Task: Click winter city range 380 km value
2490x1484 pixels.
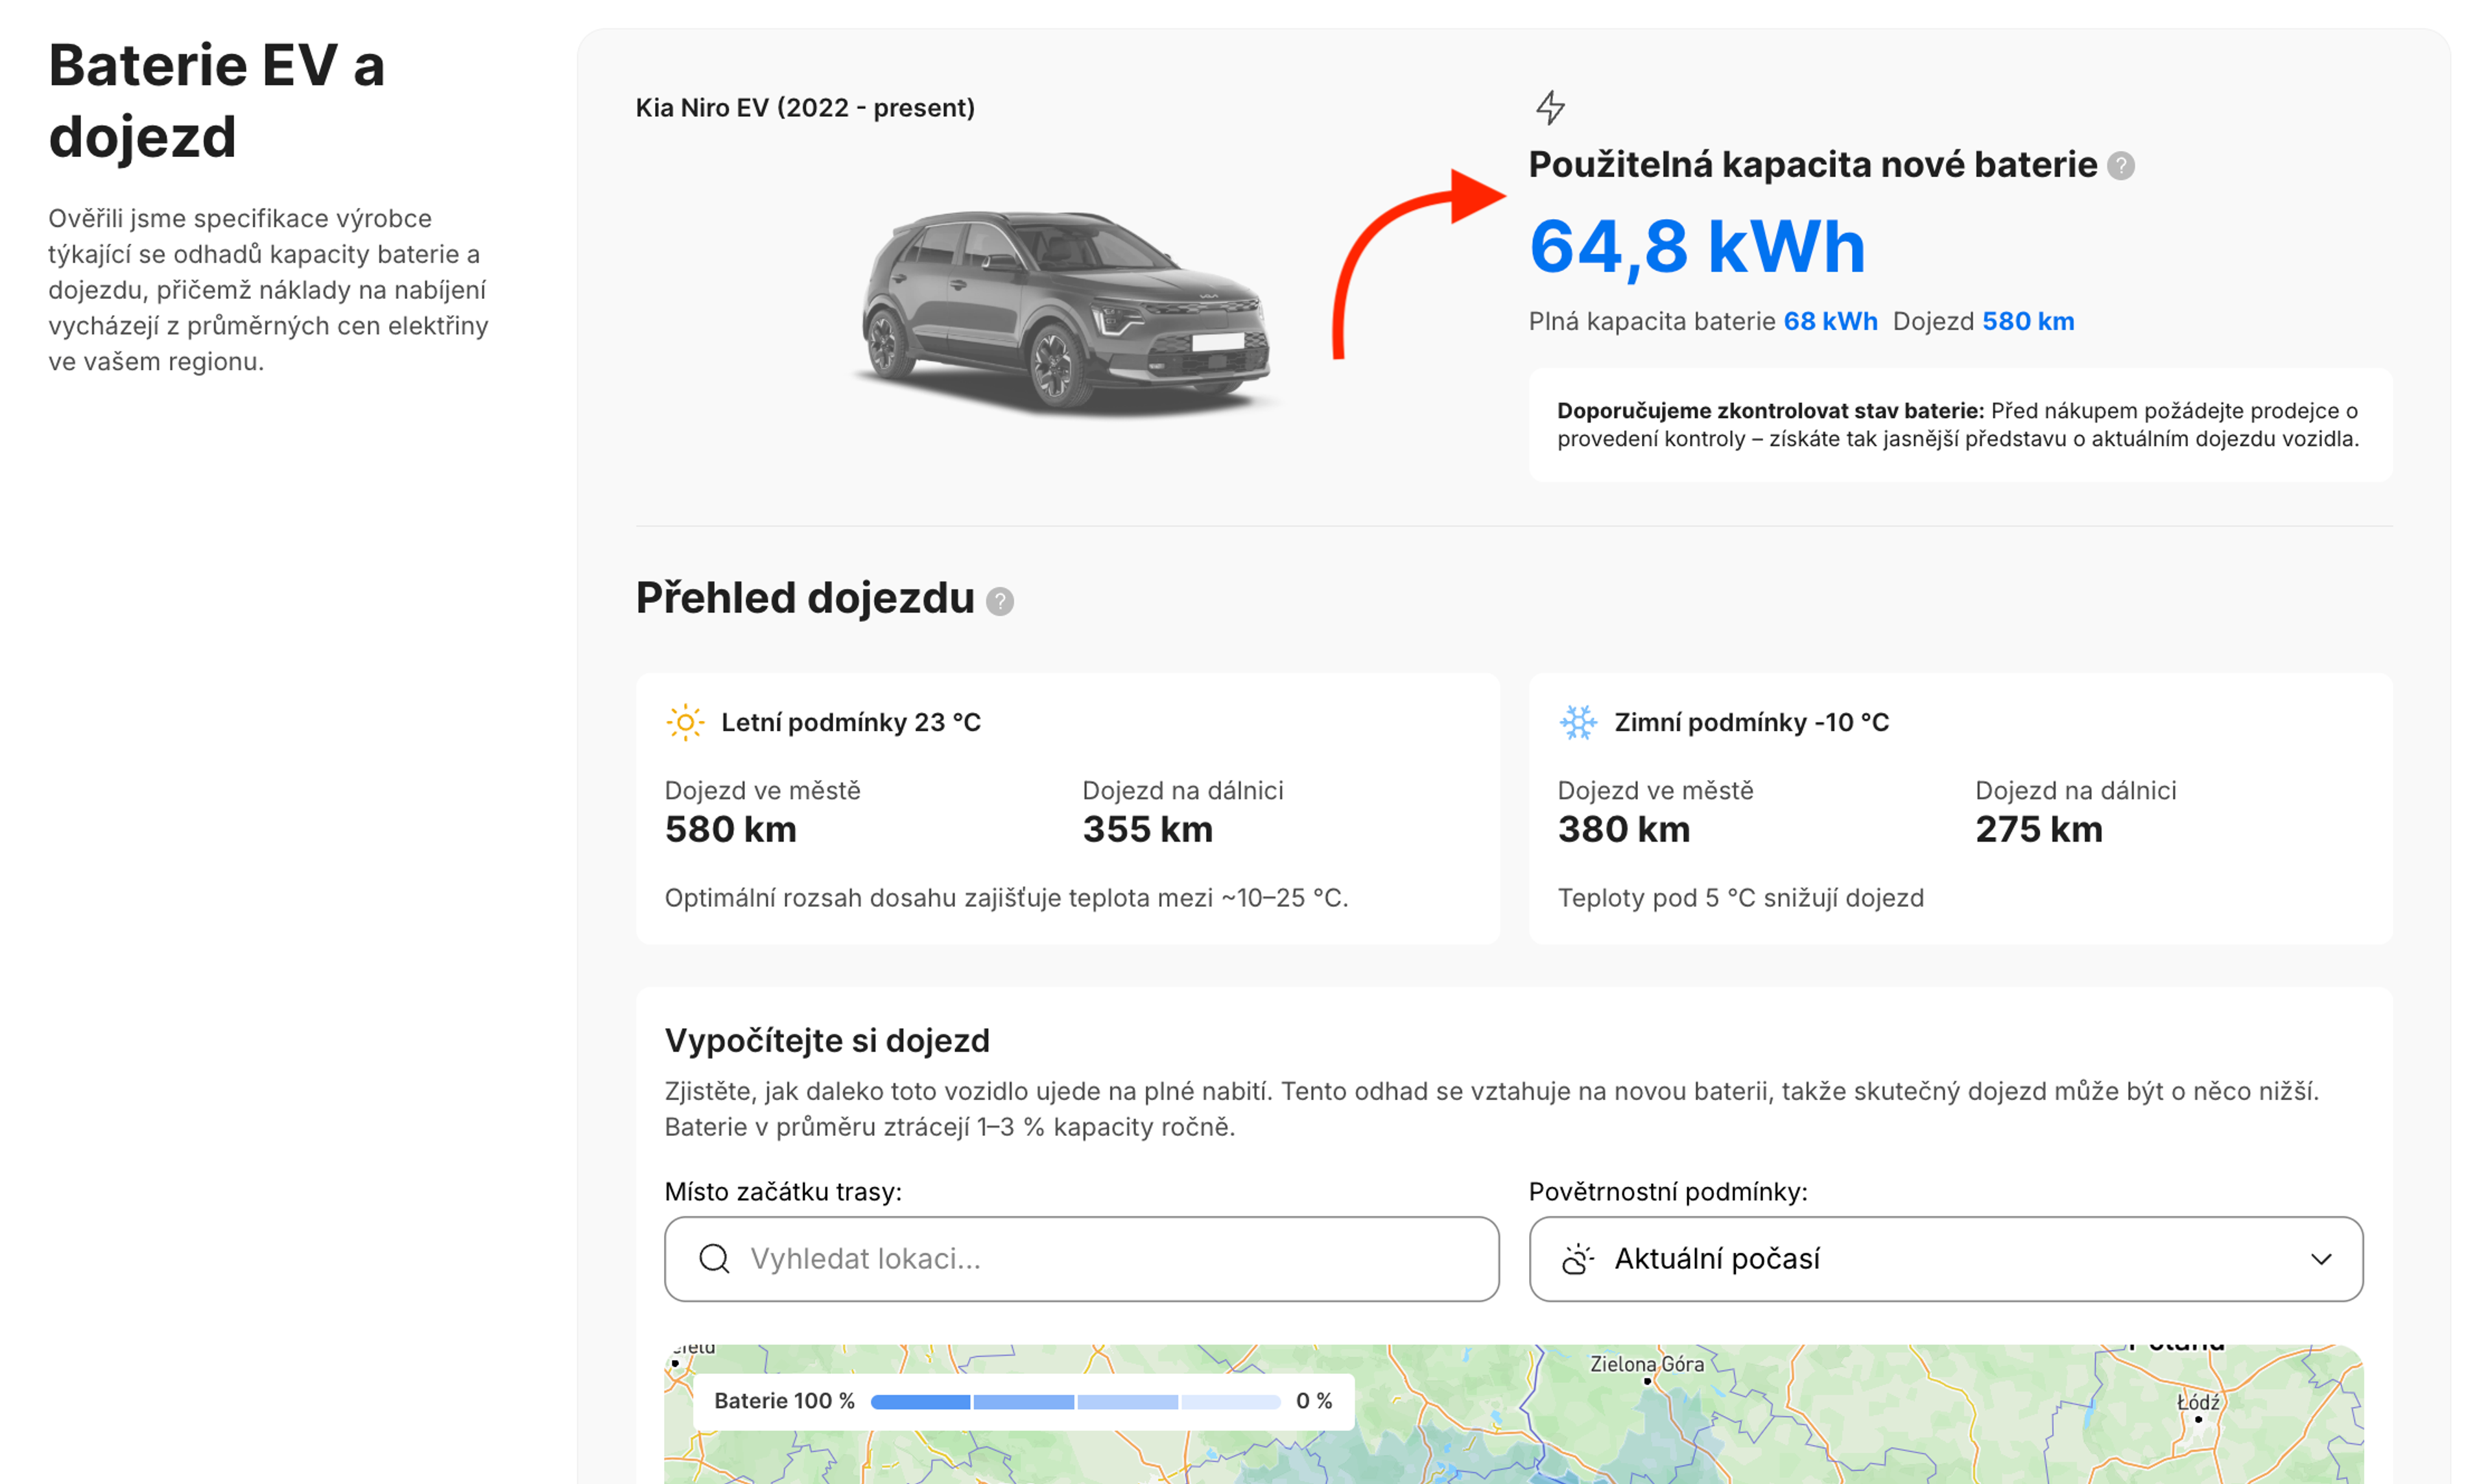Action: pyautogui.click(x=1623, y=829)
